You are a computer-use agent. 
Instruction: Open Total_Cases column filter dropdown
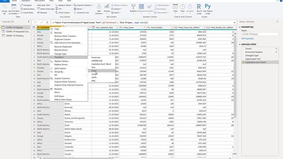pyautogui.click(x=145, y=27)
